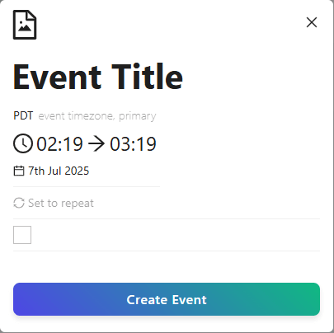Viewport: 334px width, 333px height.
Task: Click the small calendar icon
Action: 19,171
